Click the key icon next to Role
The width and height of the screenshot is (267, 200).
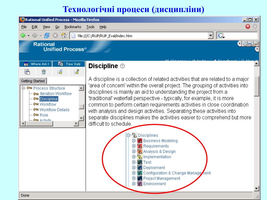36,115
